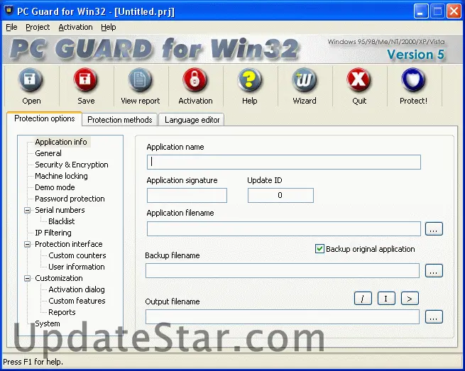Select Demo mode tree item
The image size is (465, 371).
(x=55, y=187)
